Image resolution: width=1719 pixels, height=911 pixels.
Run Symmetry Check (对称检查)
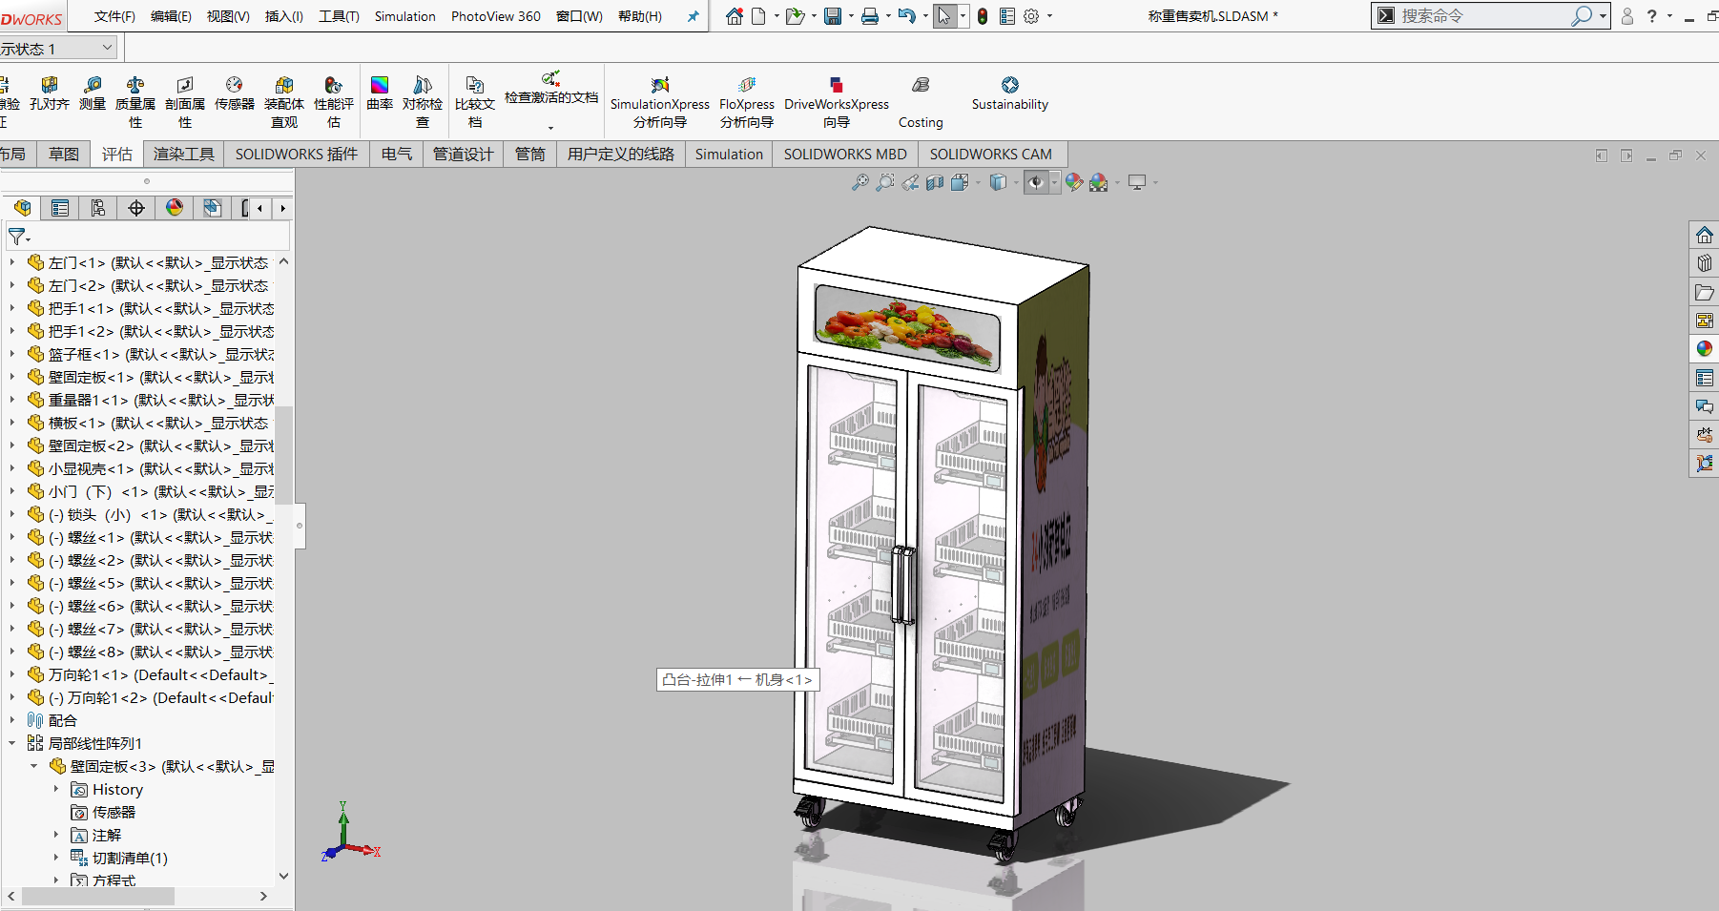coord(423,102)
